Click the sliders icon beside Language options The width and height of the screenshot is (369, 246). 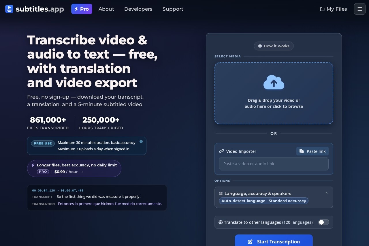221,194
